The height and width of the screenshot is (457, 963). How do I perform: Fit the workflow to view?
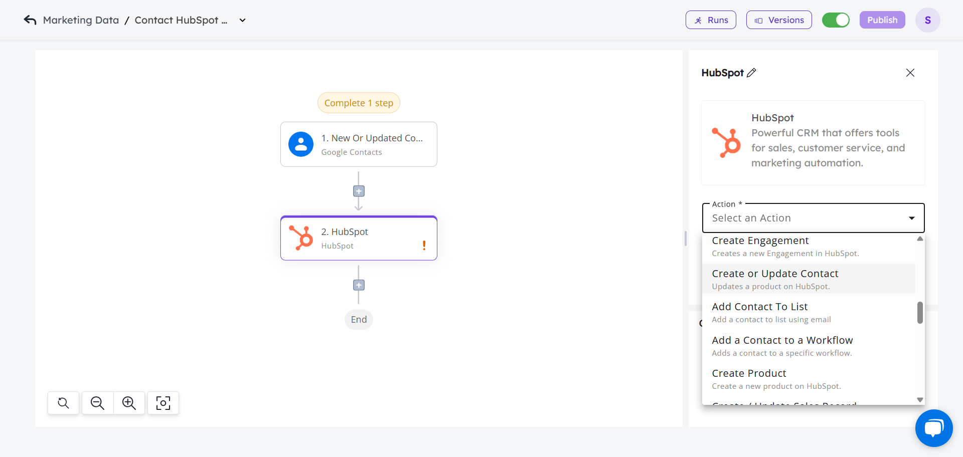click(x=163, y=403)
